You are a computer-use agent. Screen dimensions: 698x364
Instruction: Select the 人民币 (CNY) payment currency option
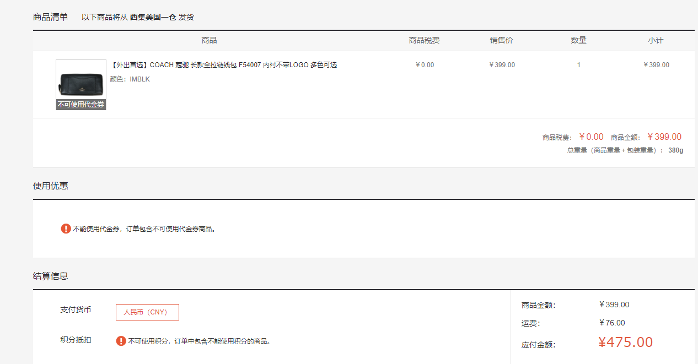147,312
